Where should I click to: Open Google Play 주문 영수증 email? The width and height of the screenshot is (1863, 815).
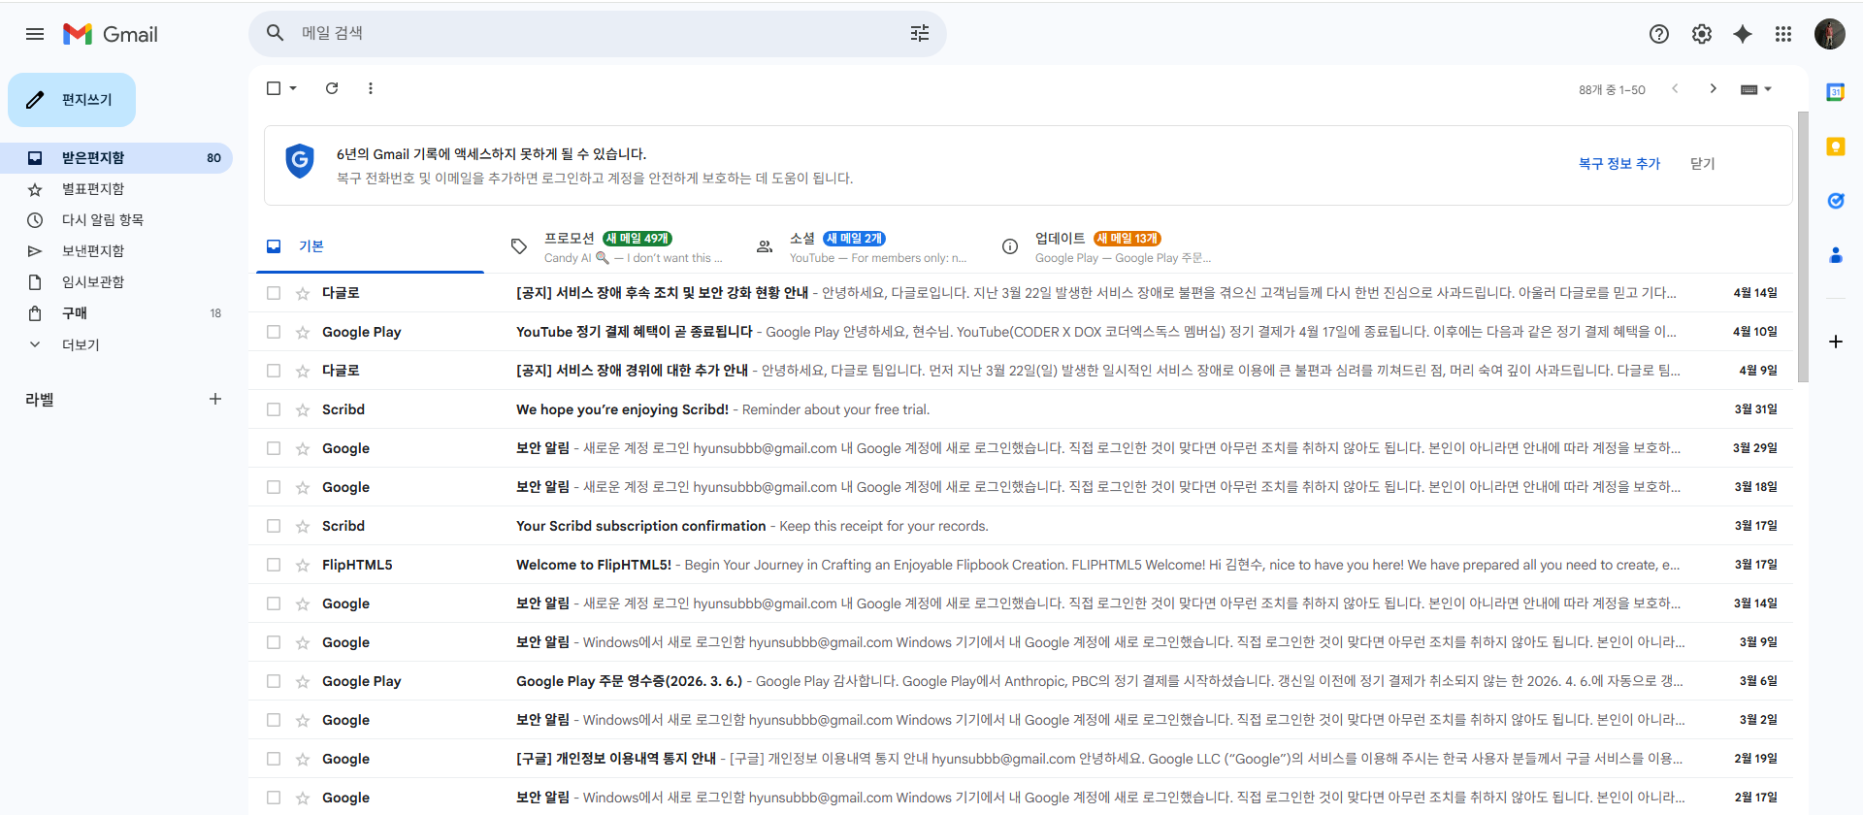tap(1021, 681)
